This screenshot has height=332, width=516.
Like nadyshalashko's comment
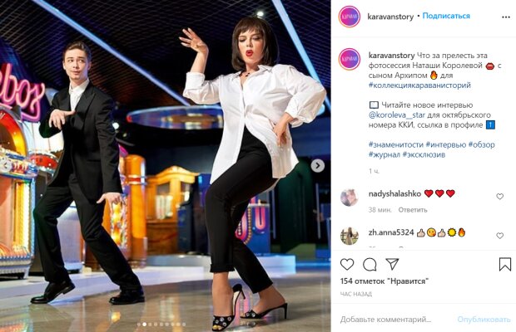(x=499, y=197)
